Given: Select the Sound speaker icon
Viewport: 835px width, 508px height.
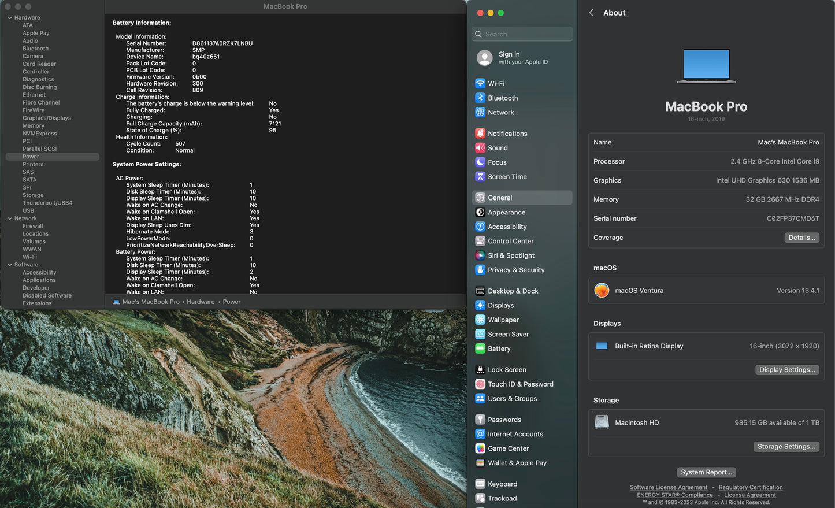Looking at the screenshot, I should coord(480,147).
